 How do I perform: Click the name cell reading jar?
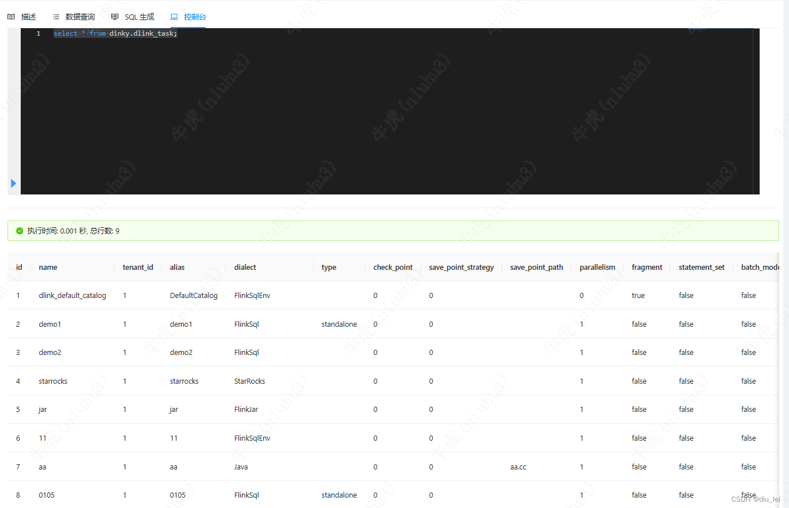click(x=43, y=409)
